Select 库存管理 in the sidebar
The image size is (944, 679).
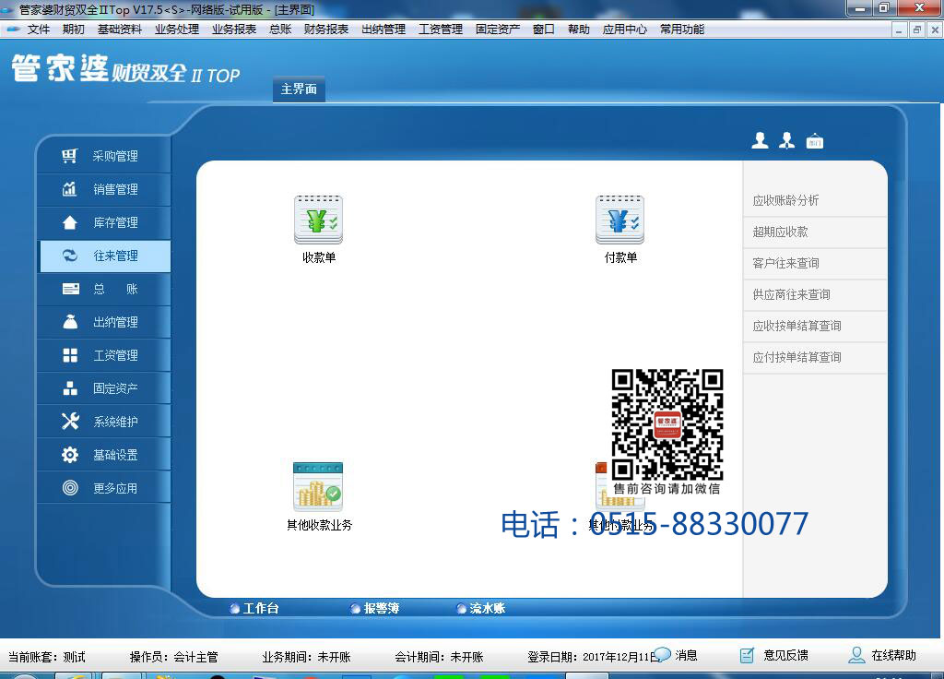click(103, 222)
